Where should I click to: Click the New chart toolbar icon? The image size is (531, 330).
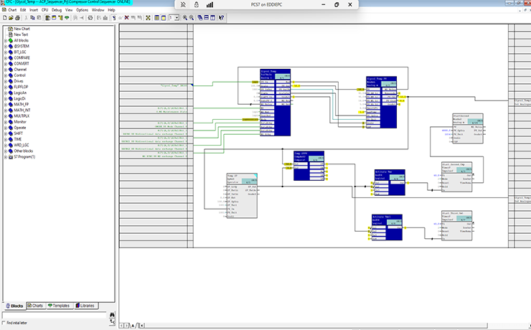(4, 17)
